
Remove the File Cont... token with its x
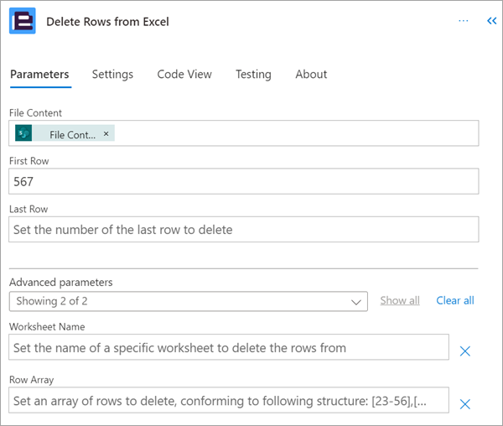click(x=106, y=134)
